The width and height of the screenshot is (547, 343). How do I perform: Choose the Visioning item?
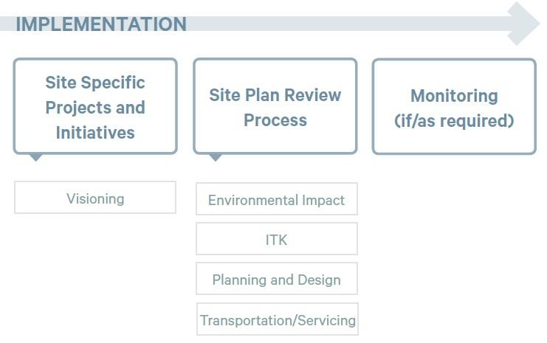coord(95,198)
